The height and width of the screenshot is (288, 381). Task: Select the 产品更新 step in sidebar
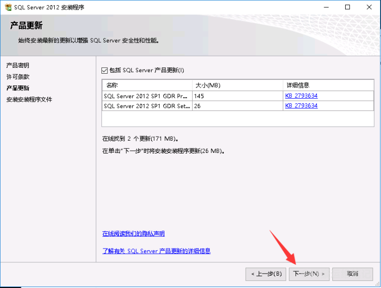point(18,88)
